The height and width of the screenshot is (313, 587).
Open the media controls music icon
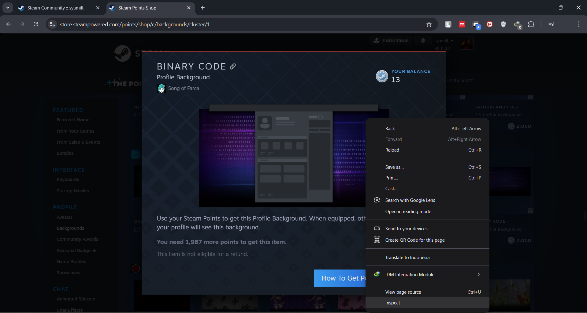[551, 24]
